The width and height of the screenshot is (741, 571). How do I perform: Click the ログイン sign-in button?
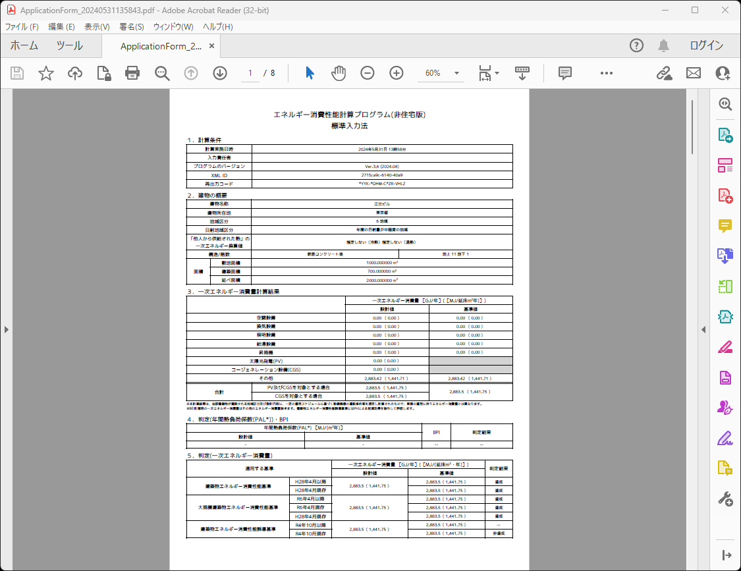[x=707, y=45]
